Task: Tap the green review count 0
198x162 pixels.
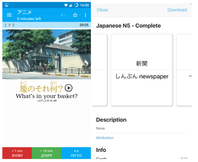Action: [13, 25]
